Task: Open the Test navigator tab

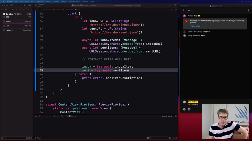Action: click(20, 10)
